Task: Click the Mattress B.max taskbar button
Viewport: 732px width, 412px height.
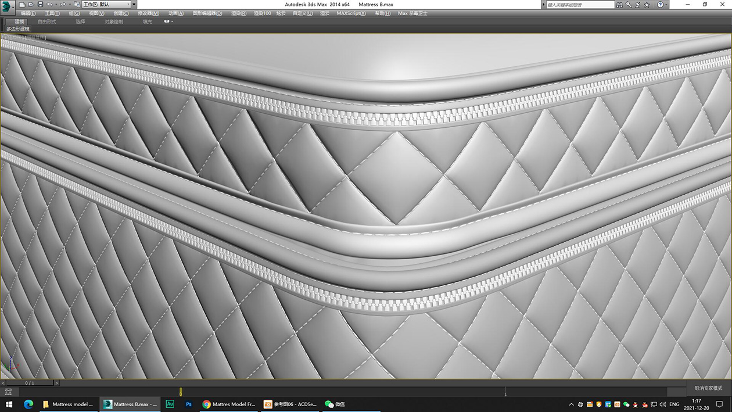Action: pyautogui.click(x=130, y=404)
